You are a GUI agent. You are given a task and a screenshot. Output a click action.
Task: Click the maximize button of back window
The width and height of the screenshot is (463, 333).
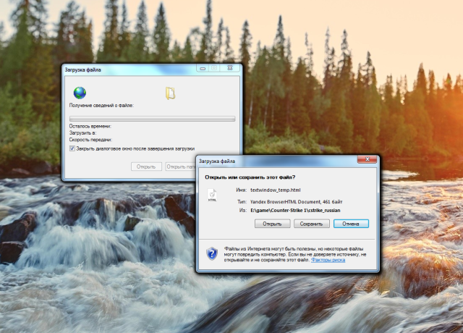214,68
